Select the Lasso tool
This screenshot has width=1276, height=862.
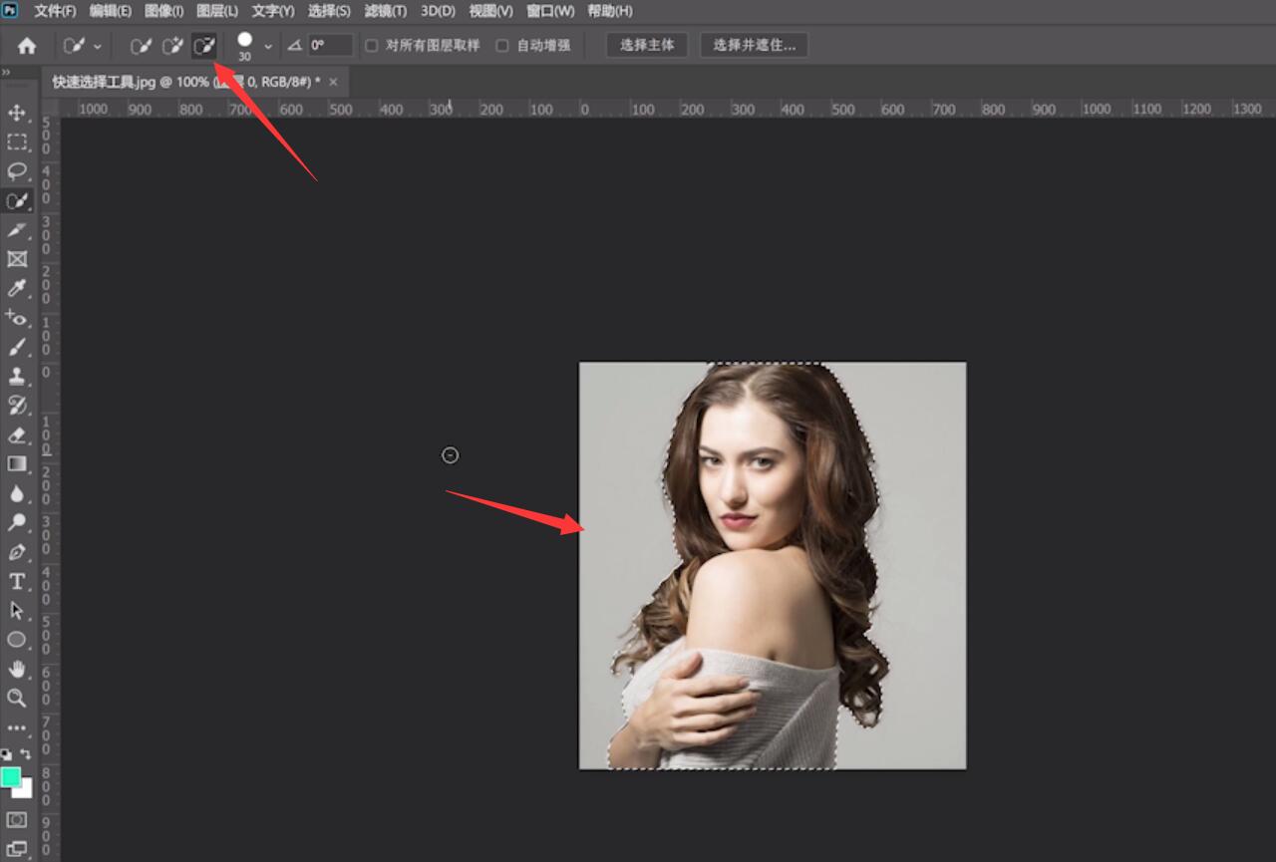pyautogui.click(x=17, y=170)
